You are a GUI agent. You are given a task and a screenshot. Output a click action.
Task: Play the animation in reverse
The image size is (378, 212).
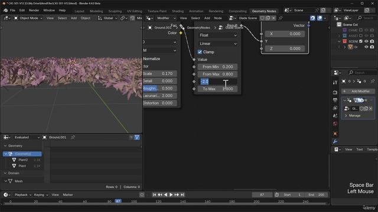pyautogui.click(x=165, y=195)
